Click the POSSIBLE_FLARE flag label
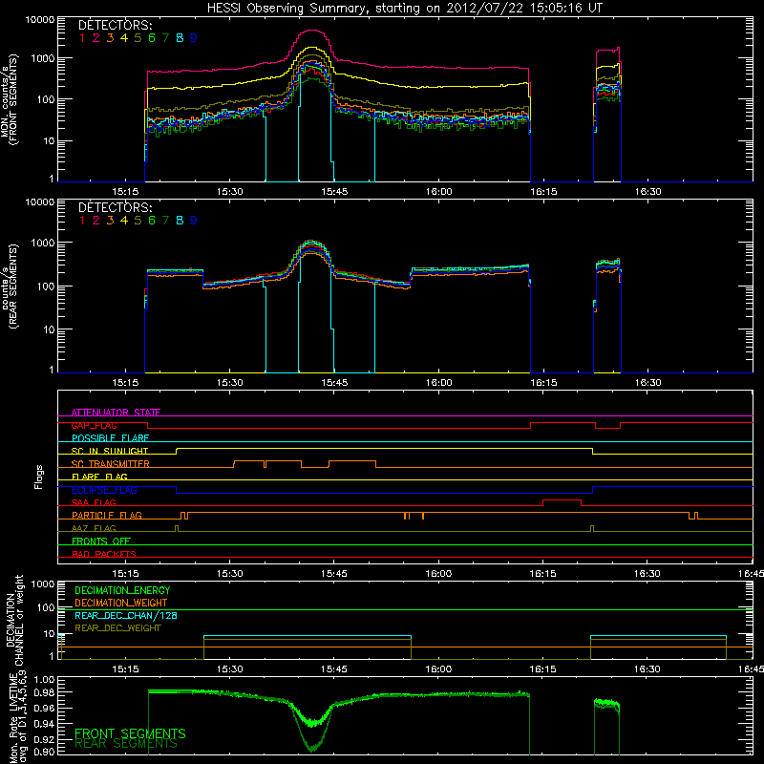This screenshot has height=764, width=764. click(110, 438)
